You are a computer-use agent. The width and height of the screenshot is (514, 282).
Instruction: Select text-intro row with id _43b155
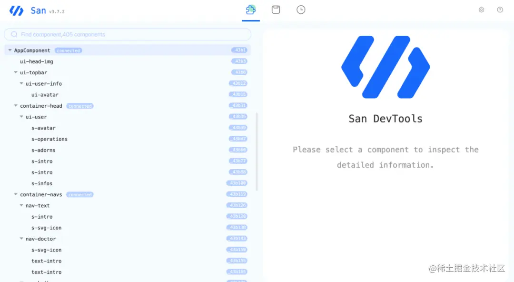128,261
